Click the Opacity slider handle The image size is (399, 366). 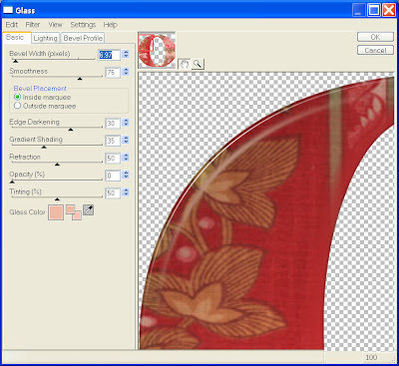(x=12, y=182)
